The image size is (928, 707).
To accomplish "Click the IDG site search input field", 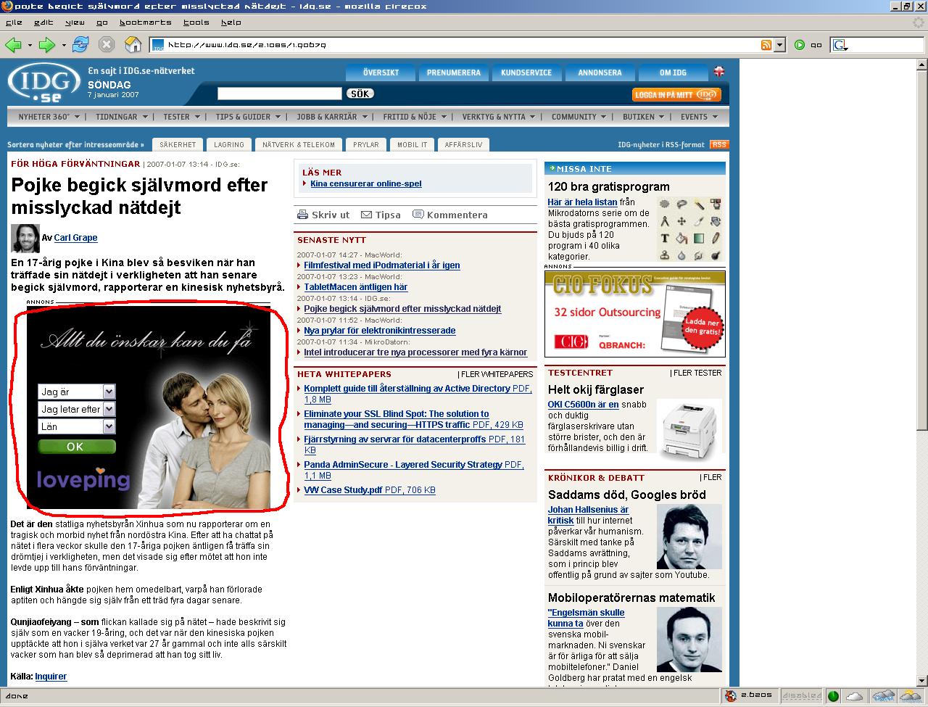I will pos(280,94).
